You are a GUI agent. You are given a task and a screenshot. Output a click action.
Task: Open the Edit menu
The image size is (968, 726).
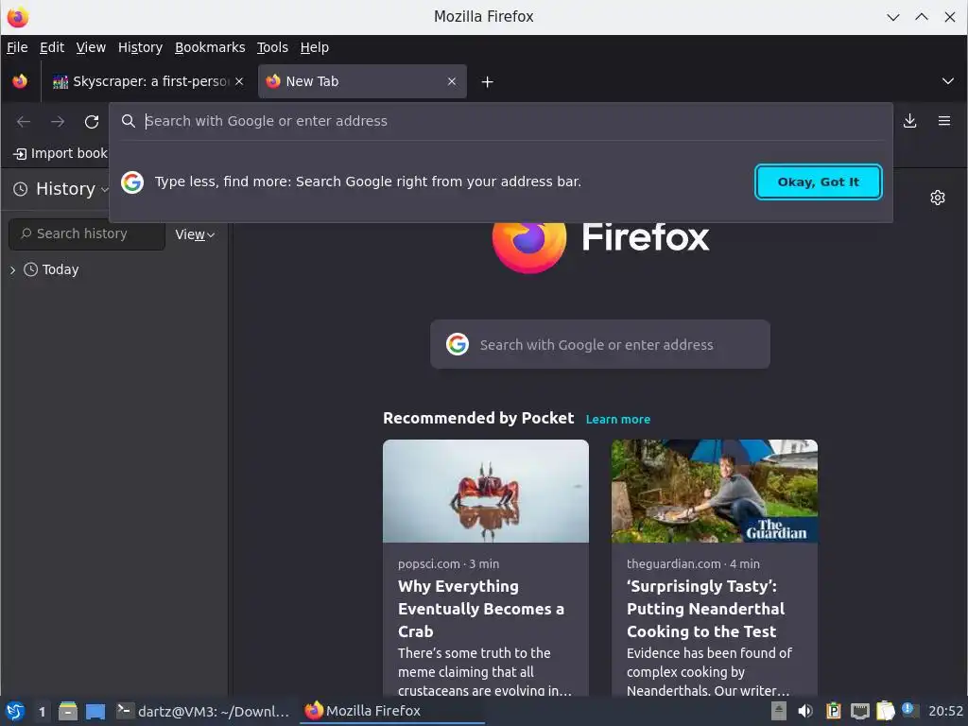pyautogui.click(x=52, y=47)
